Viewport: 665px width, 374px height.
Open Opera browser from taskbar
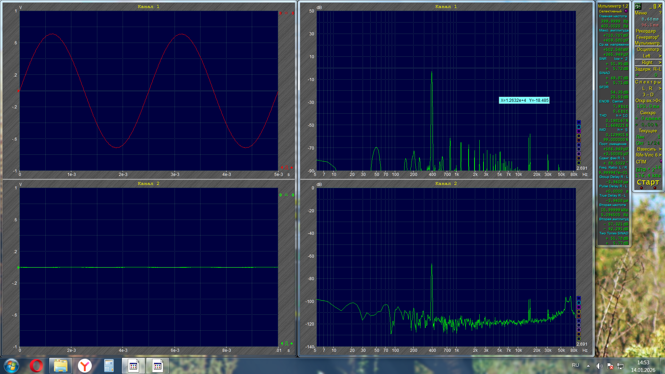coord(36,366)
